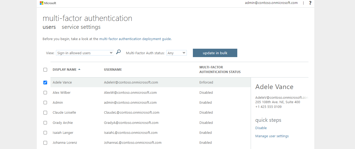Switch to the users tab

(x=49, y=27)
